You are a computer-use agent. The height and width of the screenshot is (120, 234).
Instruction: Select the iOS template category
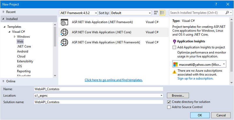[x=19, y=66]
